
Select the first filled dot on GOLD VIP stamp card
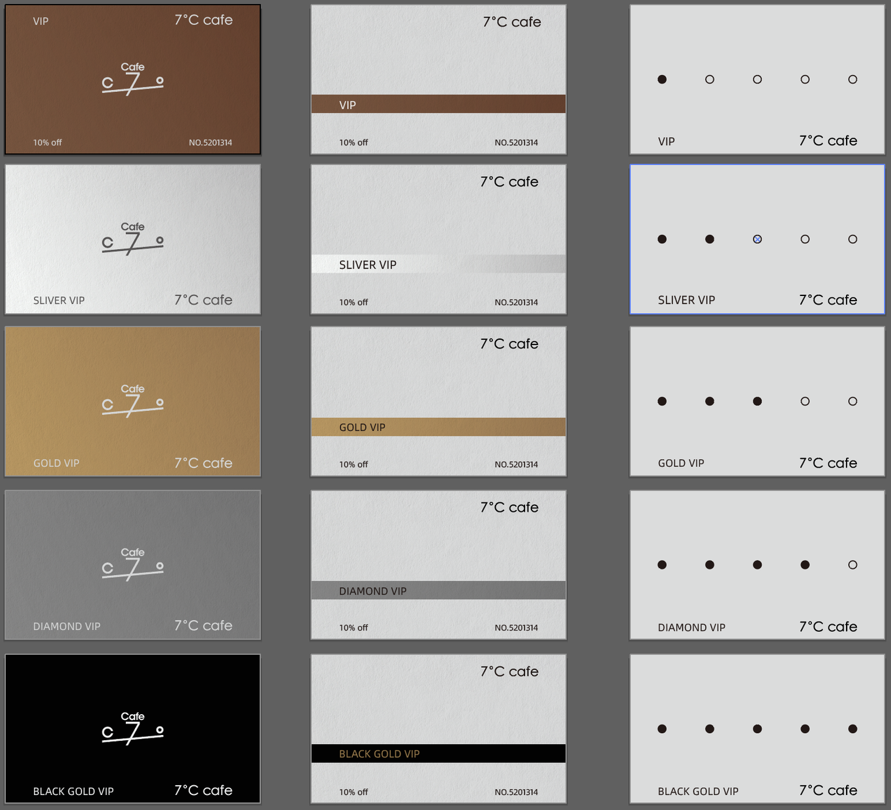[662, 402]
